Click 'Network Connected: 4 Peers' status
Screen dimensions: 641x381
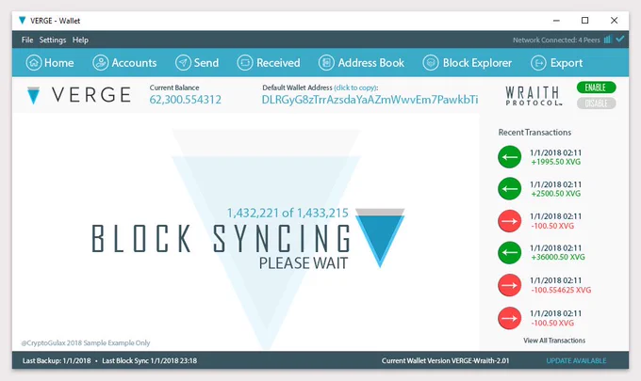point(556,40)
